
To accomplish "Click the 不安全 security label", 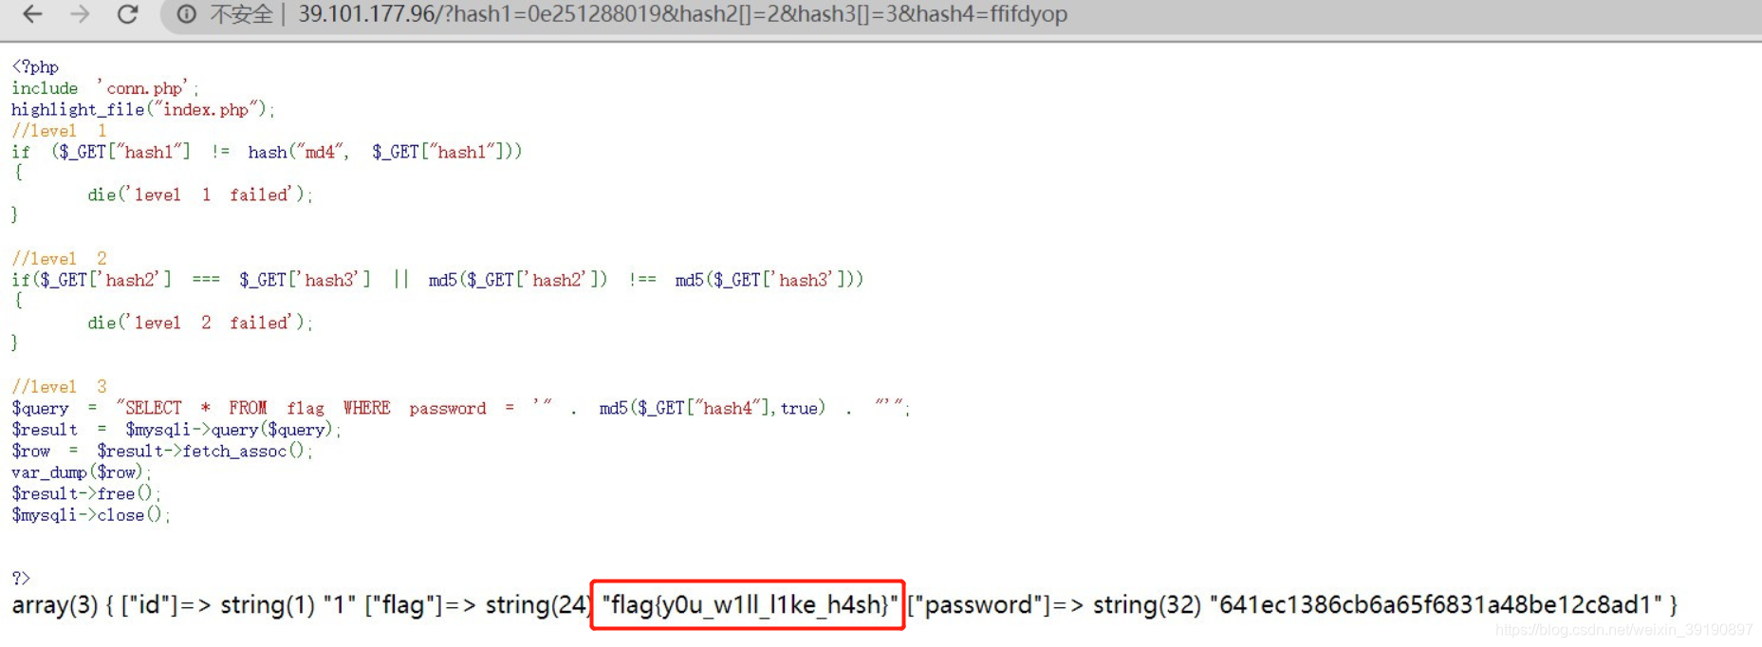I will (241, 14).
